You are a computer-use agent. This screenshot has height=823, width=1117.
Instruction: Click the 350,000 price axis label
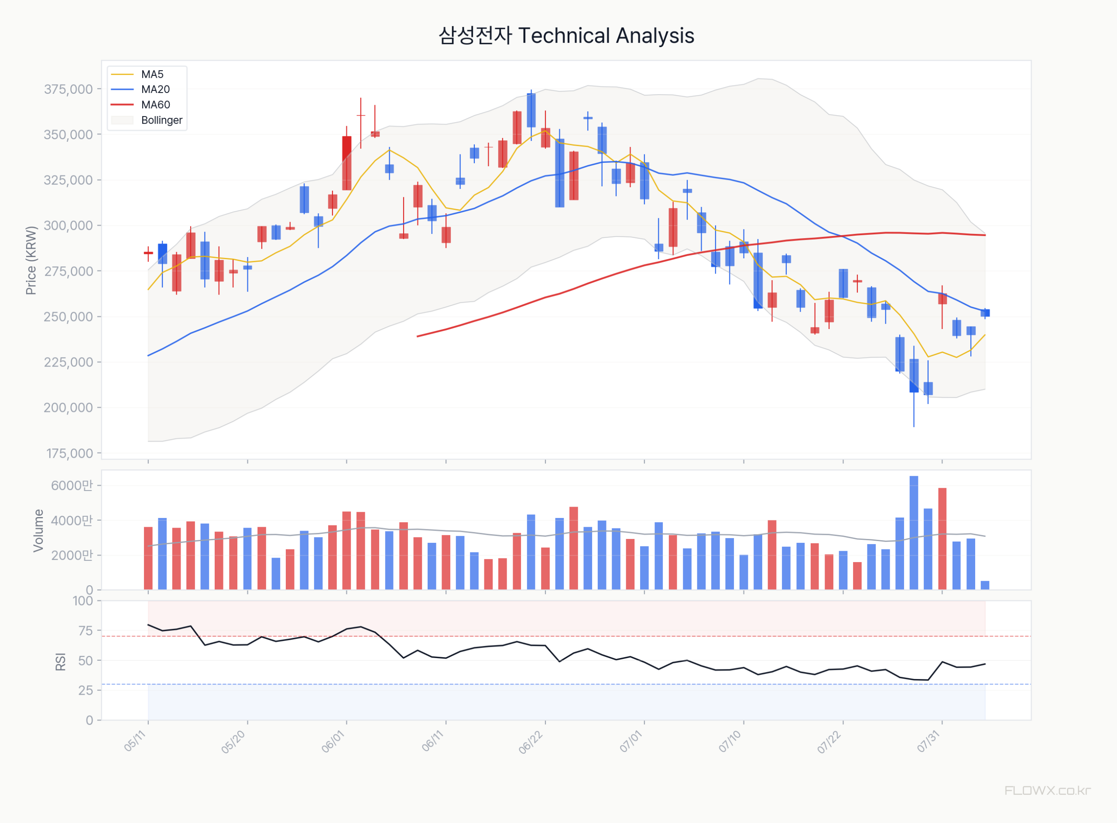(68, 134)
